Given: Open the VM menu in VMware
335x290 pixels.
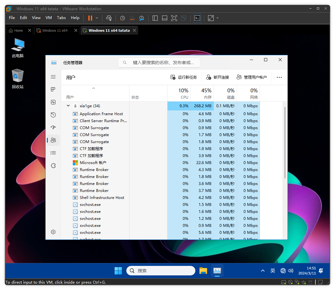Looking at the screenshot, I should [48, 18].
